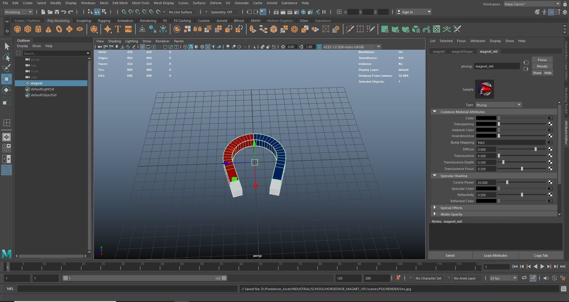Screen dimensions: 569x302
Task: Click the Poly Cube shelf icon
Action: point(28,29)
